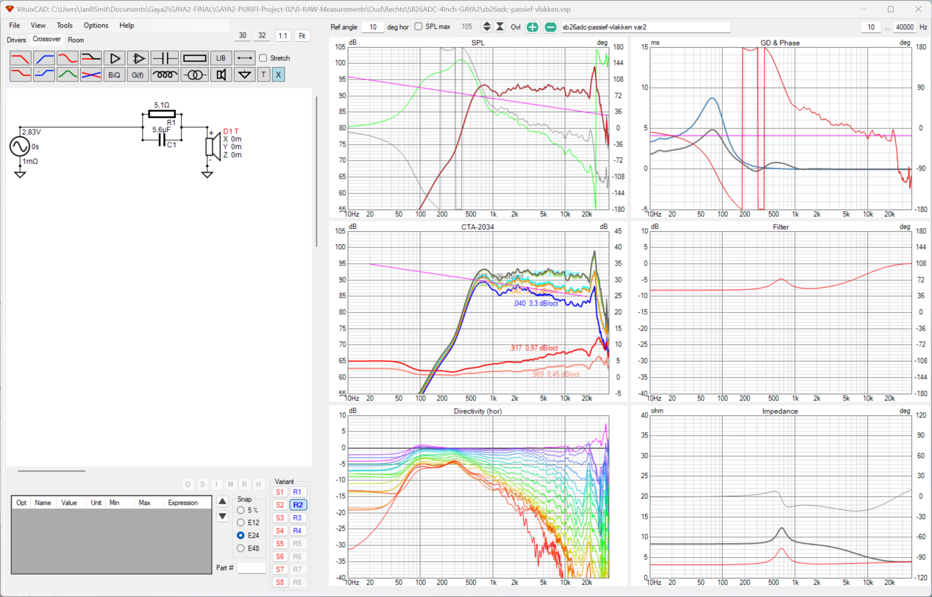Open the File menu

[15, 25]
